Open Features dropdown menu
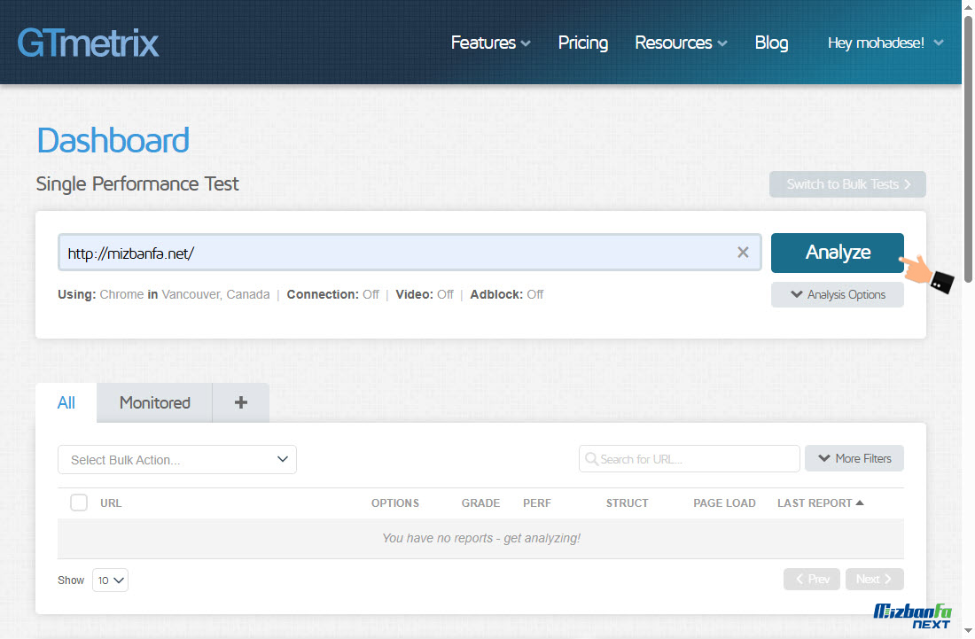The width and height of the screenshot is (975, 639). [491, 43]
